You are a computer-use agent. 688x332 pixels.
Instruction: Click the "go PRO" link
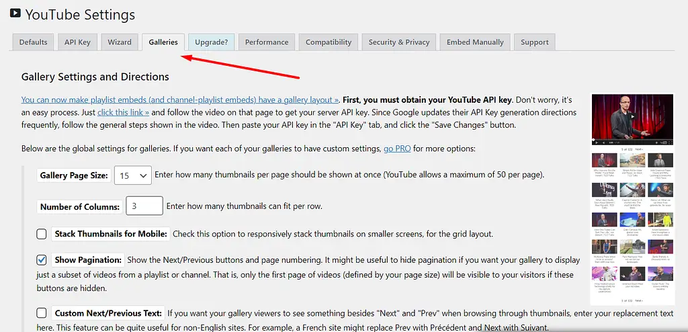pyautogui.click(x=398, y=149)
